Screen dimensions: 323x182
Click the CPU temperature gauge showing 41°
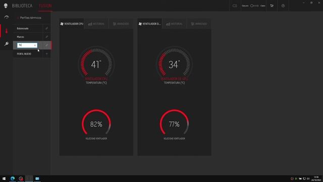click(x=96, y=64)
